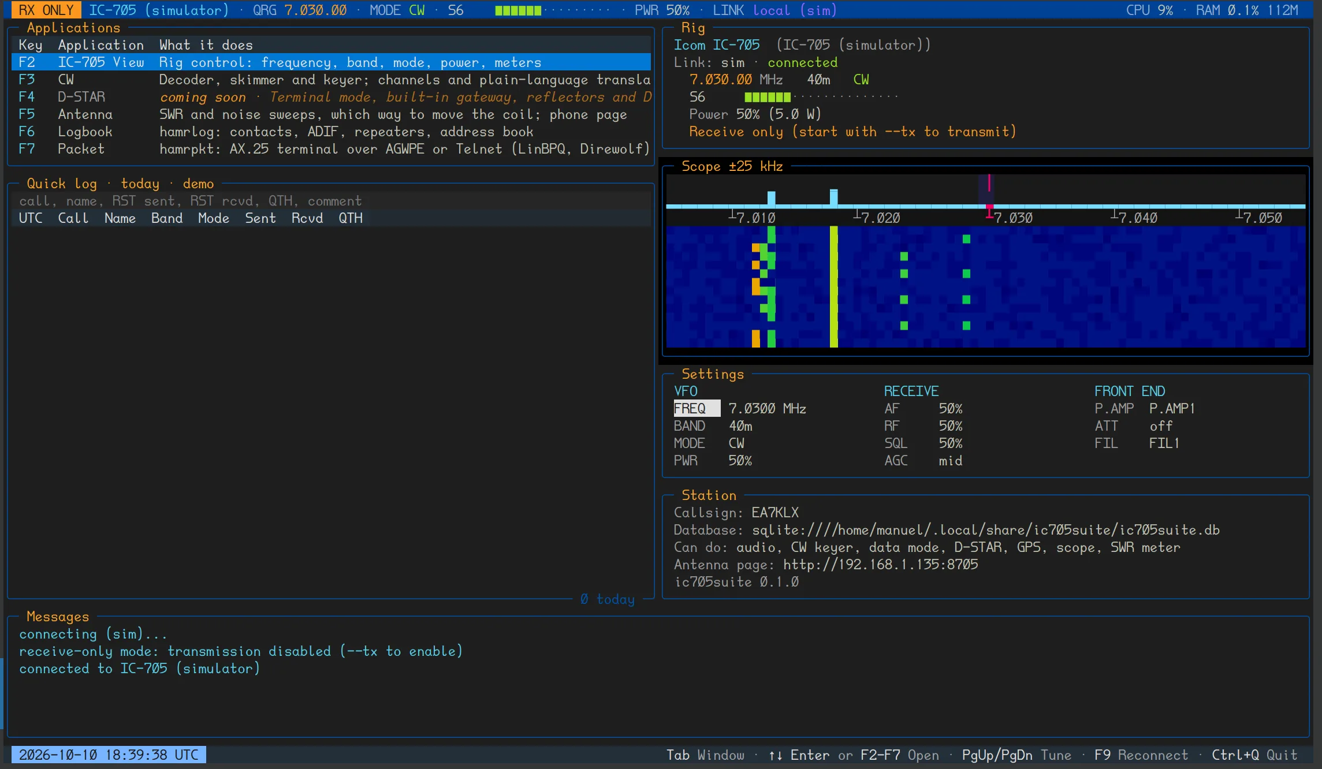The width and height of the screenshot is (1322, 769).
Task: Click the F9 Reconnect hint in footer
Action: click(1141, 755)
